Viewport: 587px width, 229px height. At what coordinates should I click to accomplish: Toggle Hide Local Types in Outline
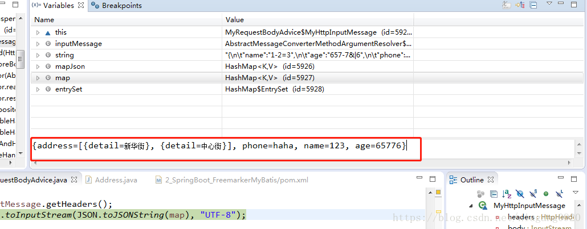tap(559, 194)
